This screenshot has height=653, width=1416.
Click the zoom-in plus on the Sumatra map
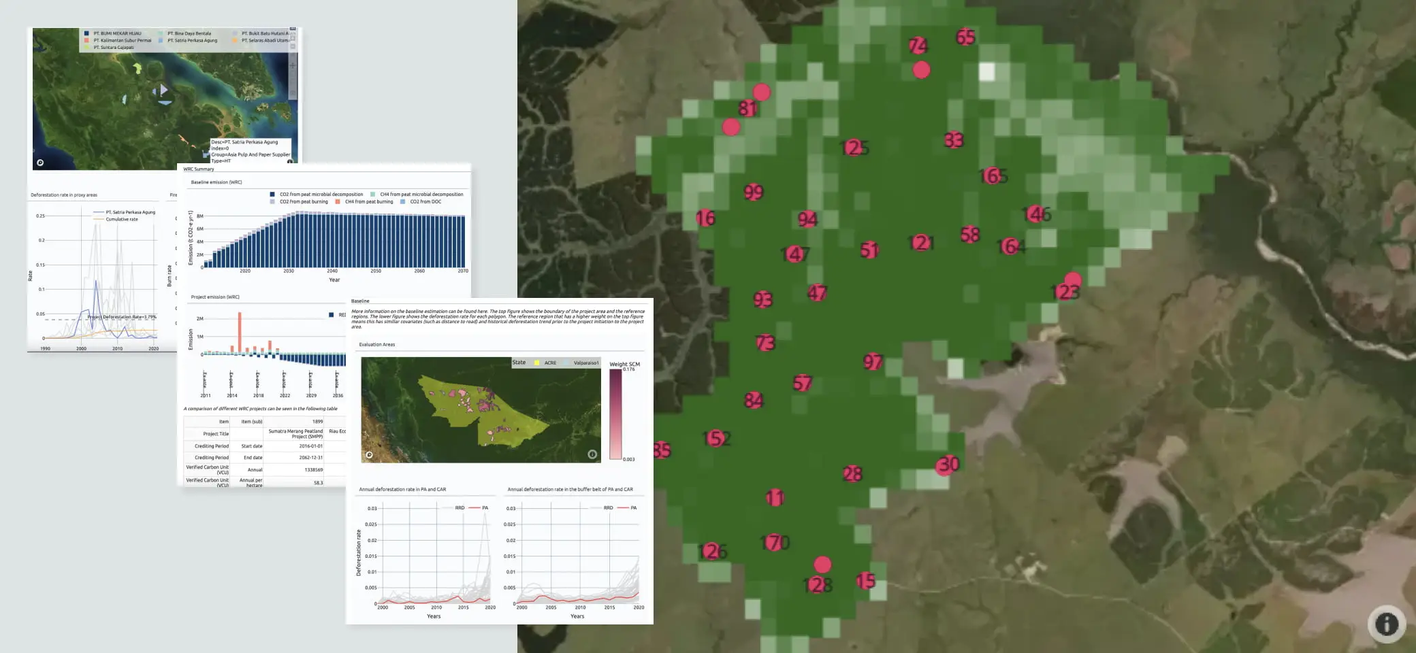[x=293, y=66]
